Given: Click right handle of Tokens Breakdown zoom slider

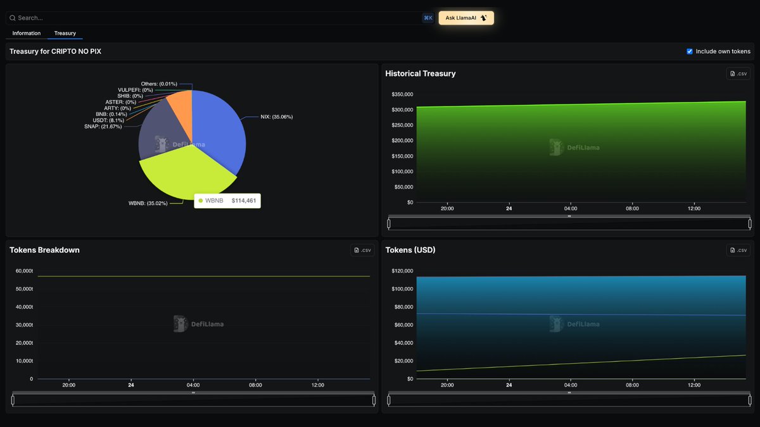Looking at the screenshot, I should (x=374, y=400).
